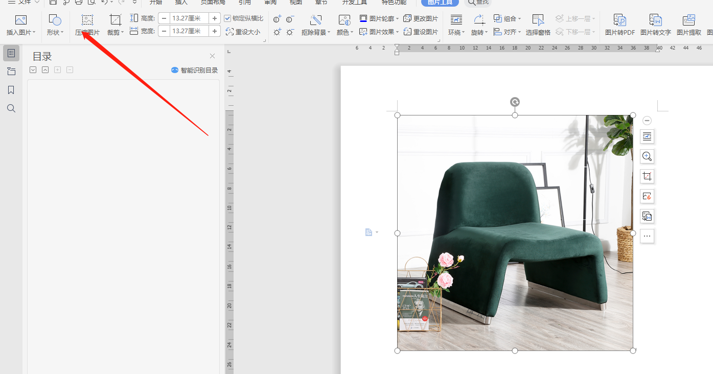Click the 图片提取 tool
Image resolution: width=713 pixels, height=374 pixels.
pyautogui.click(x=689, y=26)
